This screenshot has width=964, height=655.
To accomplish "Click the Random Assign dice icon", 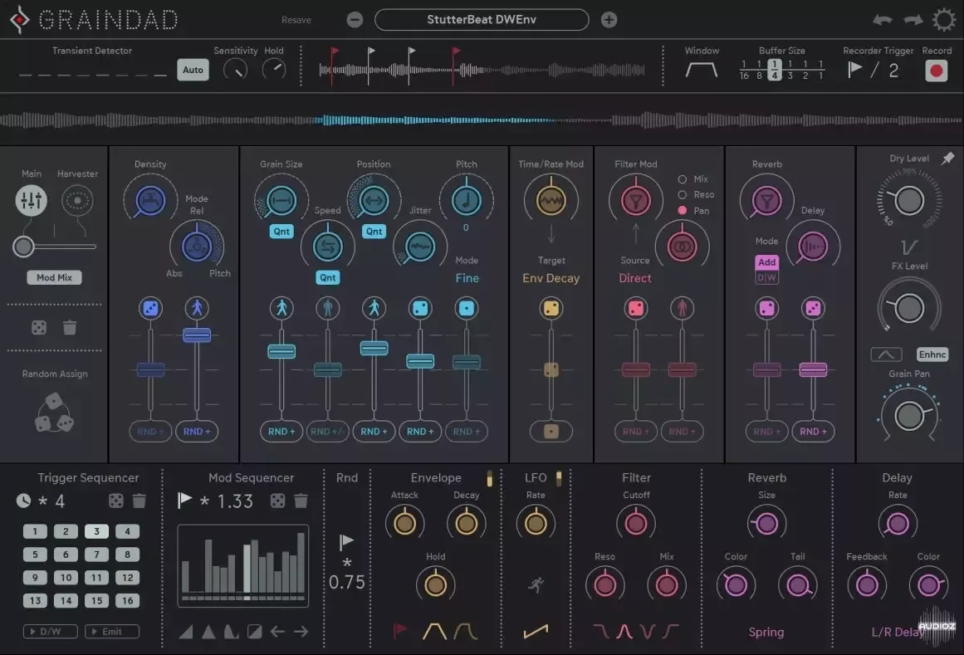I will pos(54,413).
